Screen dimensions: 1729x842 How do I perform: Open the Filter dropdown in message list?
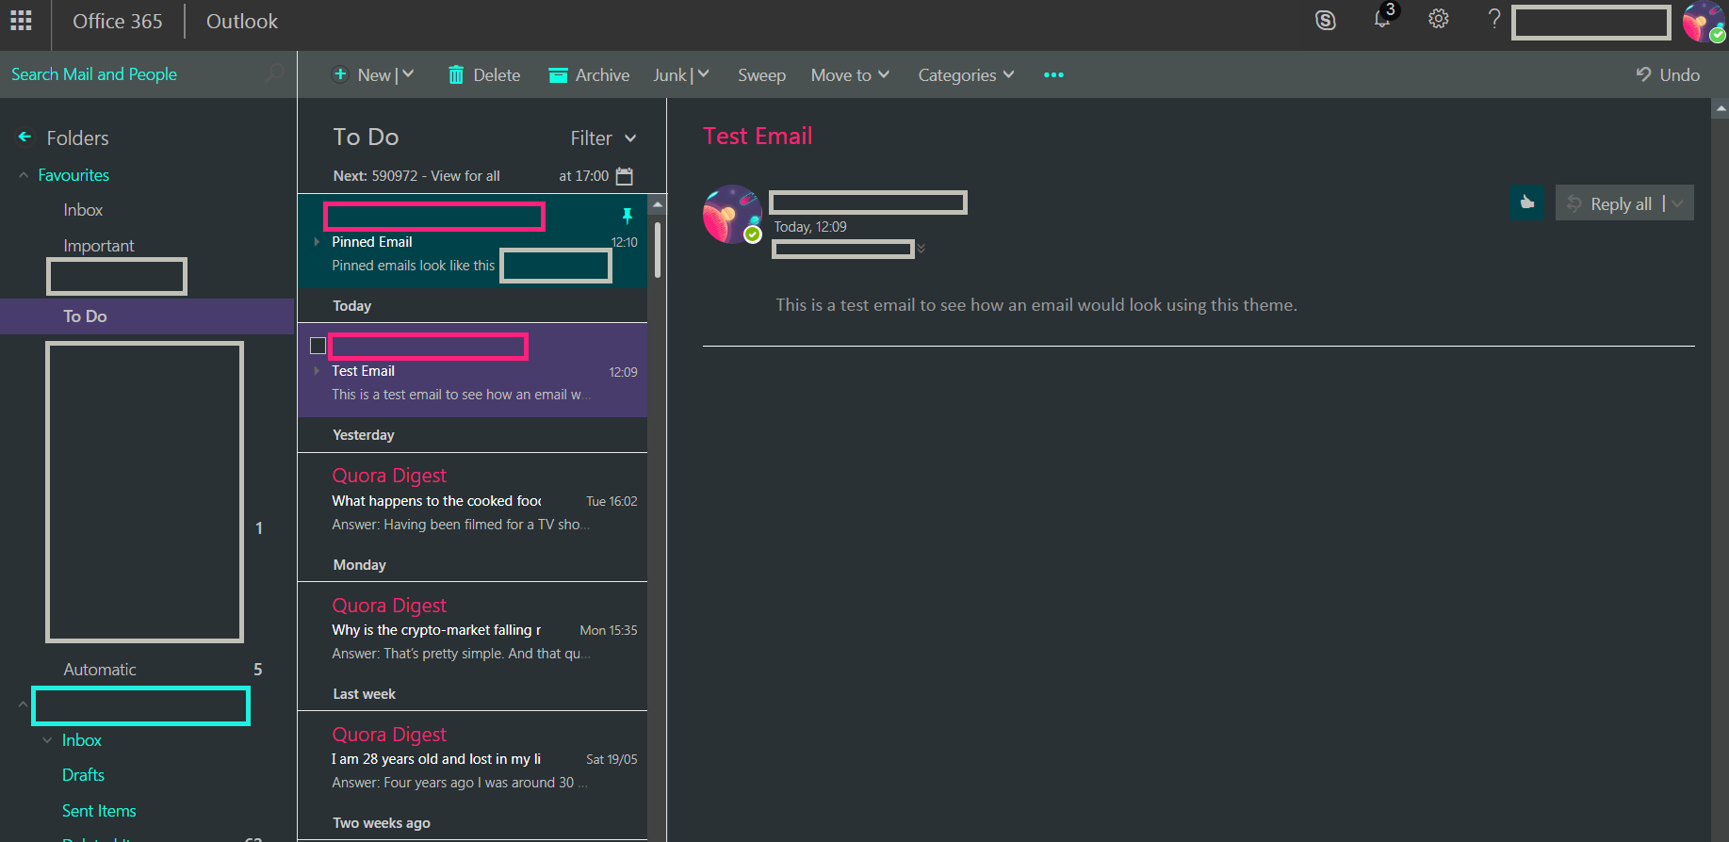[x=604, y=138]
